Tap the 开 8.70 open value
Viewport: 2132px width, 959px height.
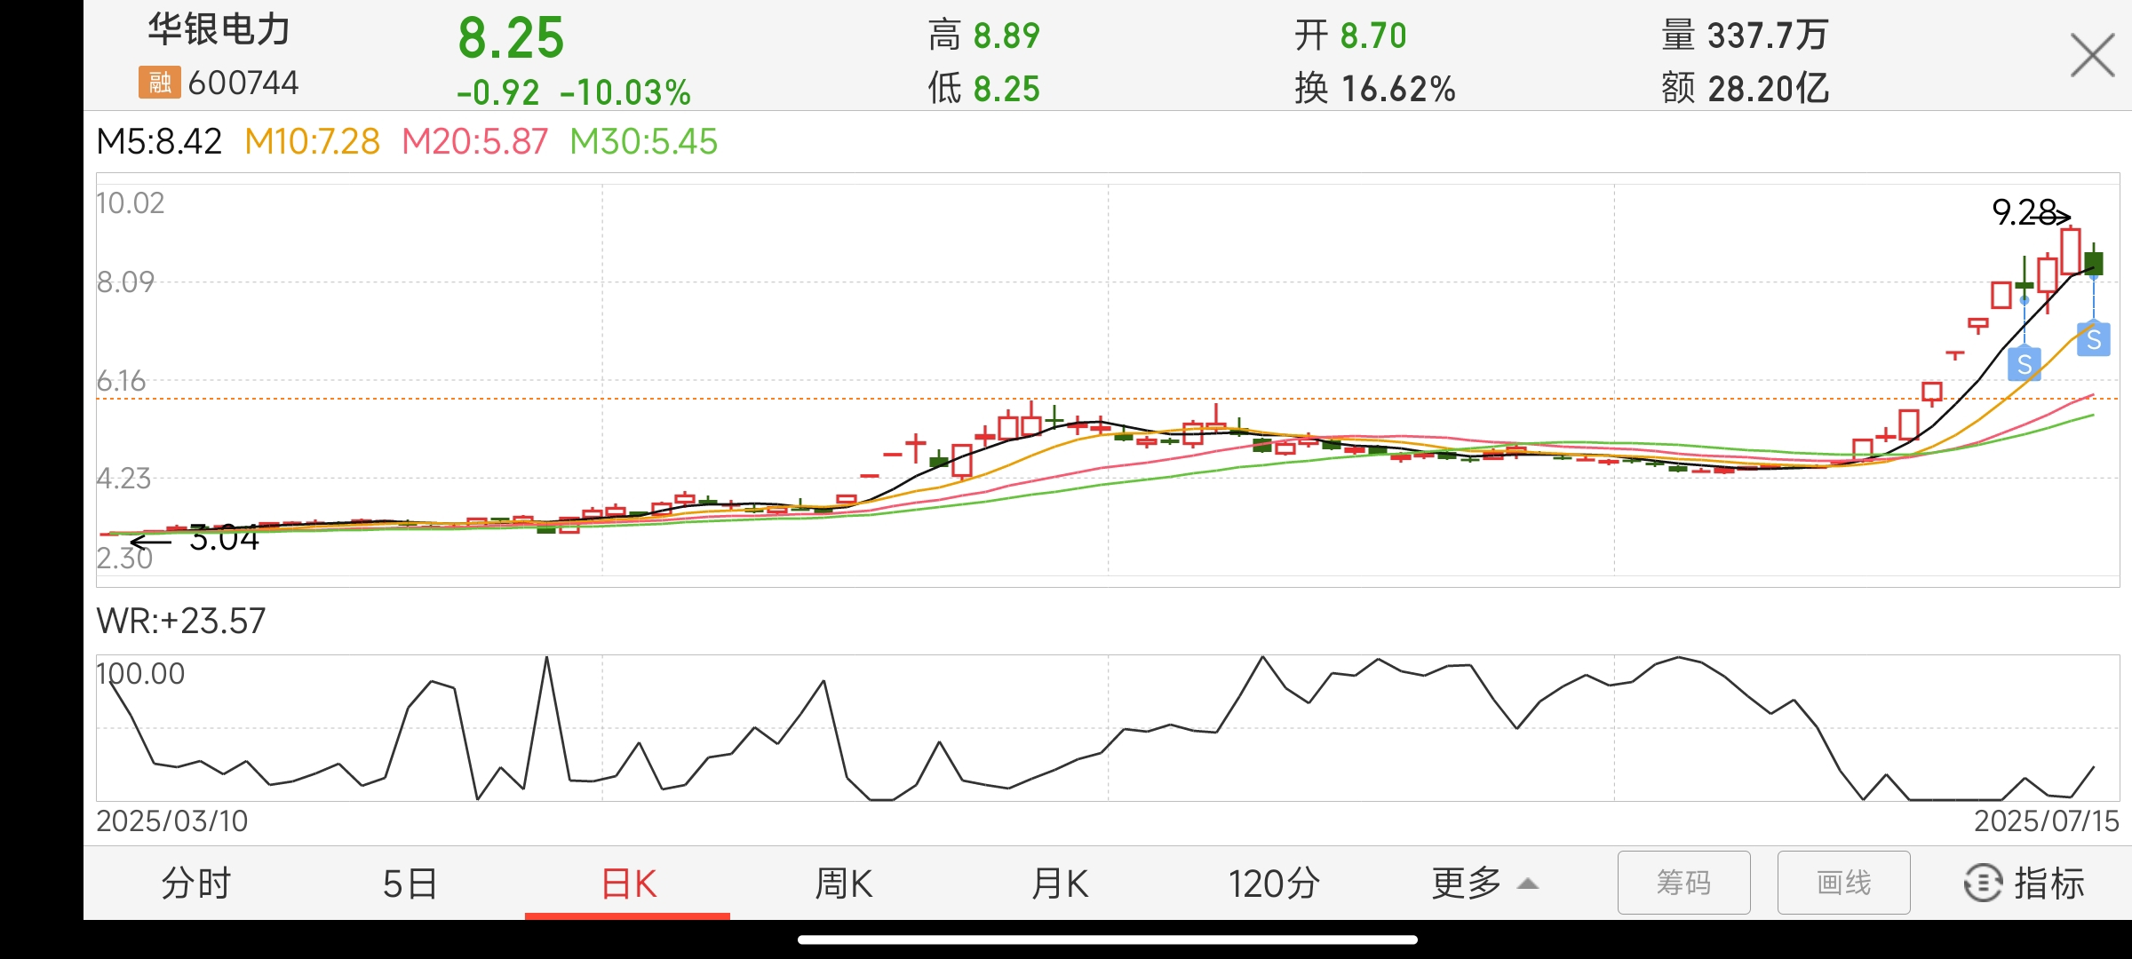point(1350,36)
